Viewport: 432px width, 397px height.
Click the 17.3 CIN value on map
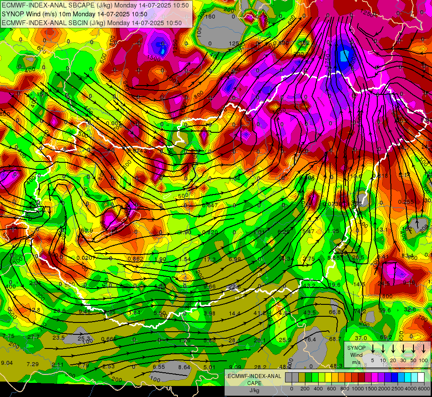(x=210, y=259)
